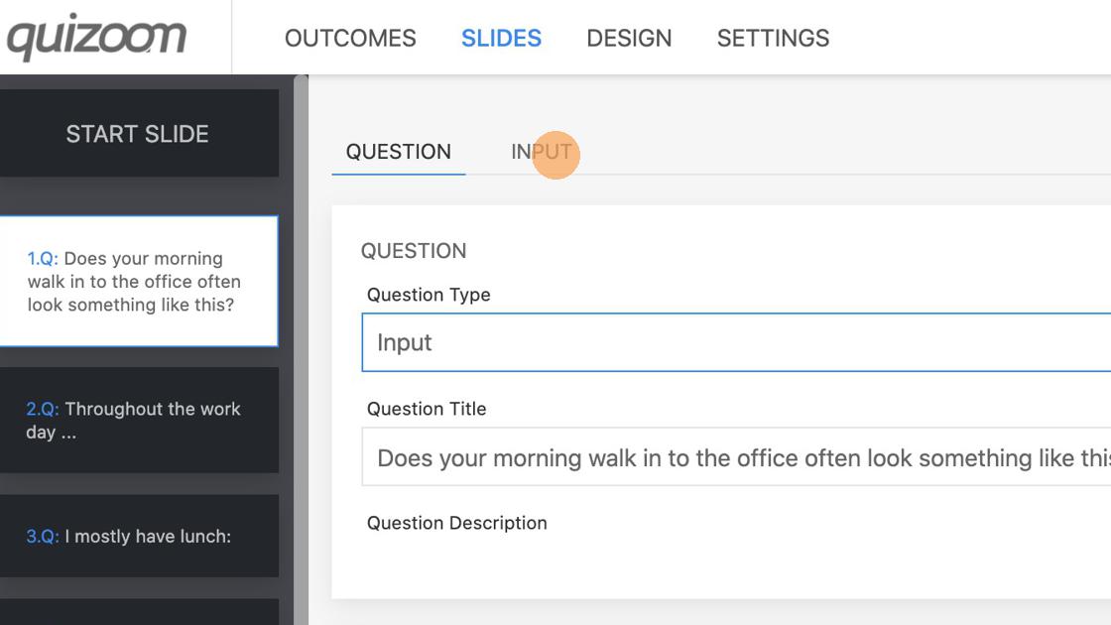Open the OUTCOMES menu item

pos(350,39)
